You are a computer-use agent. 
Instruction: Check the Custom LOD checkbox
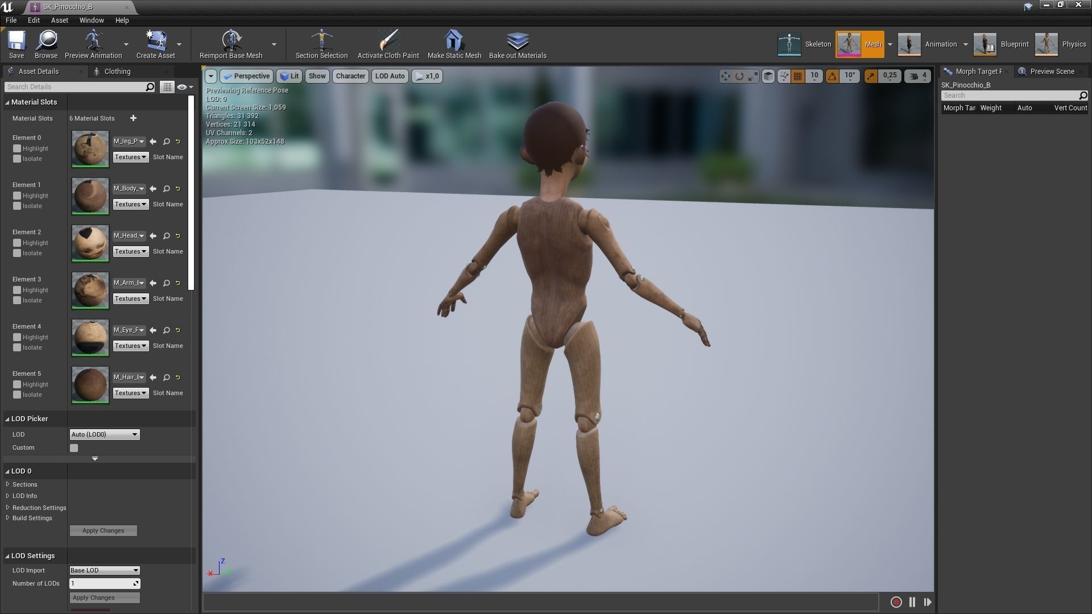click(x=74, y=448)
